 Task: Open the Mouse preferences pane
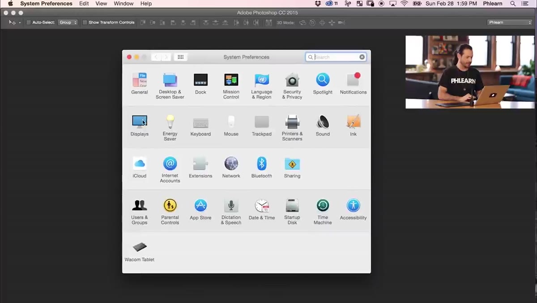[231, 126]
